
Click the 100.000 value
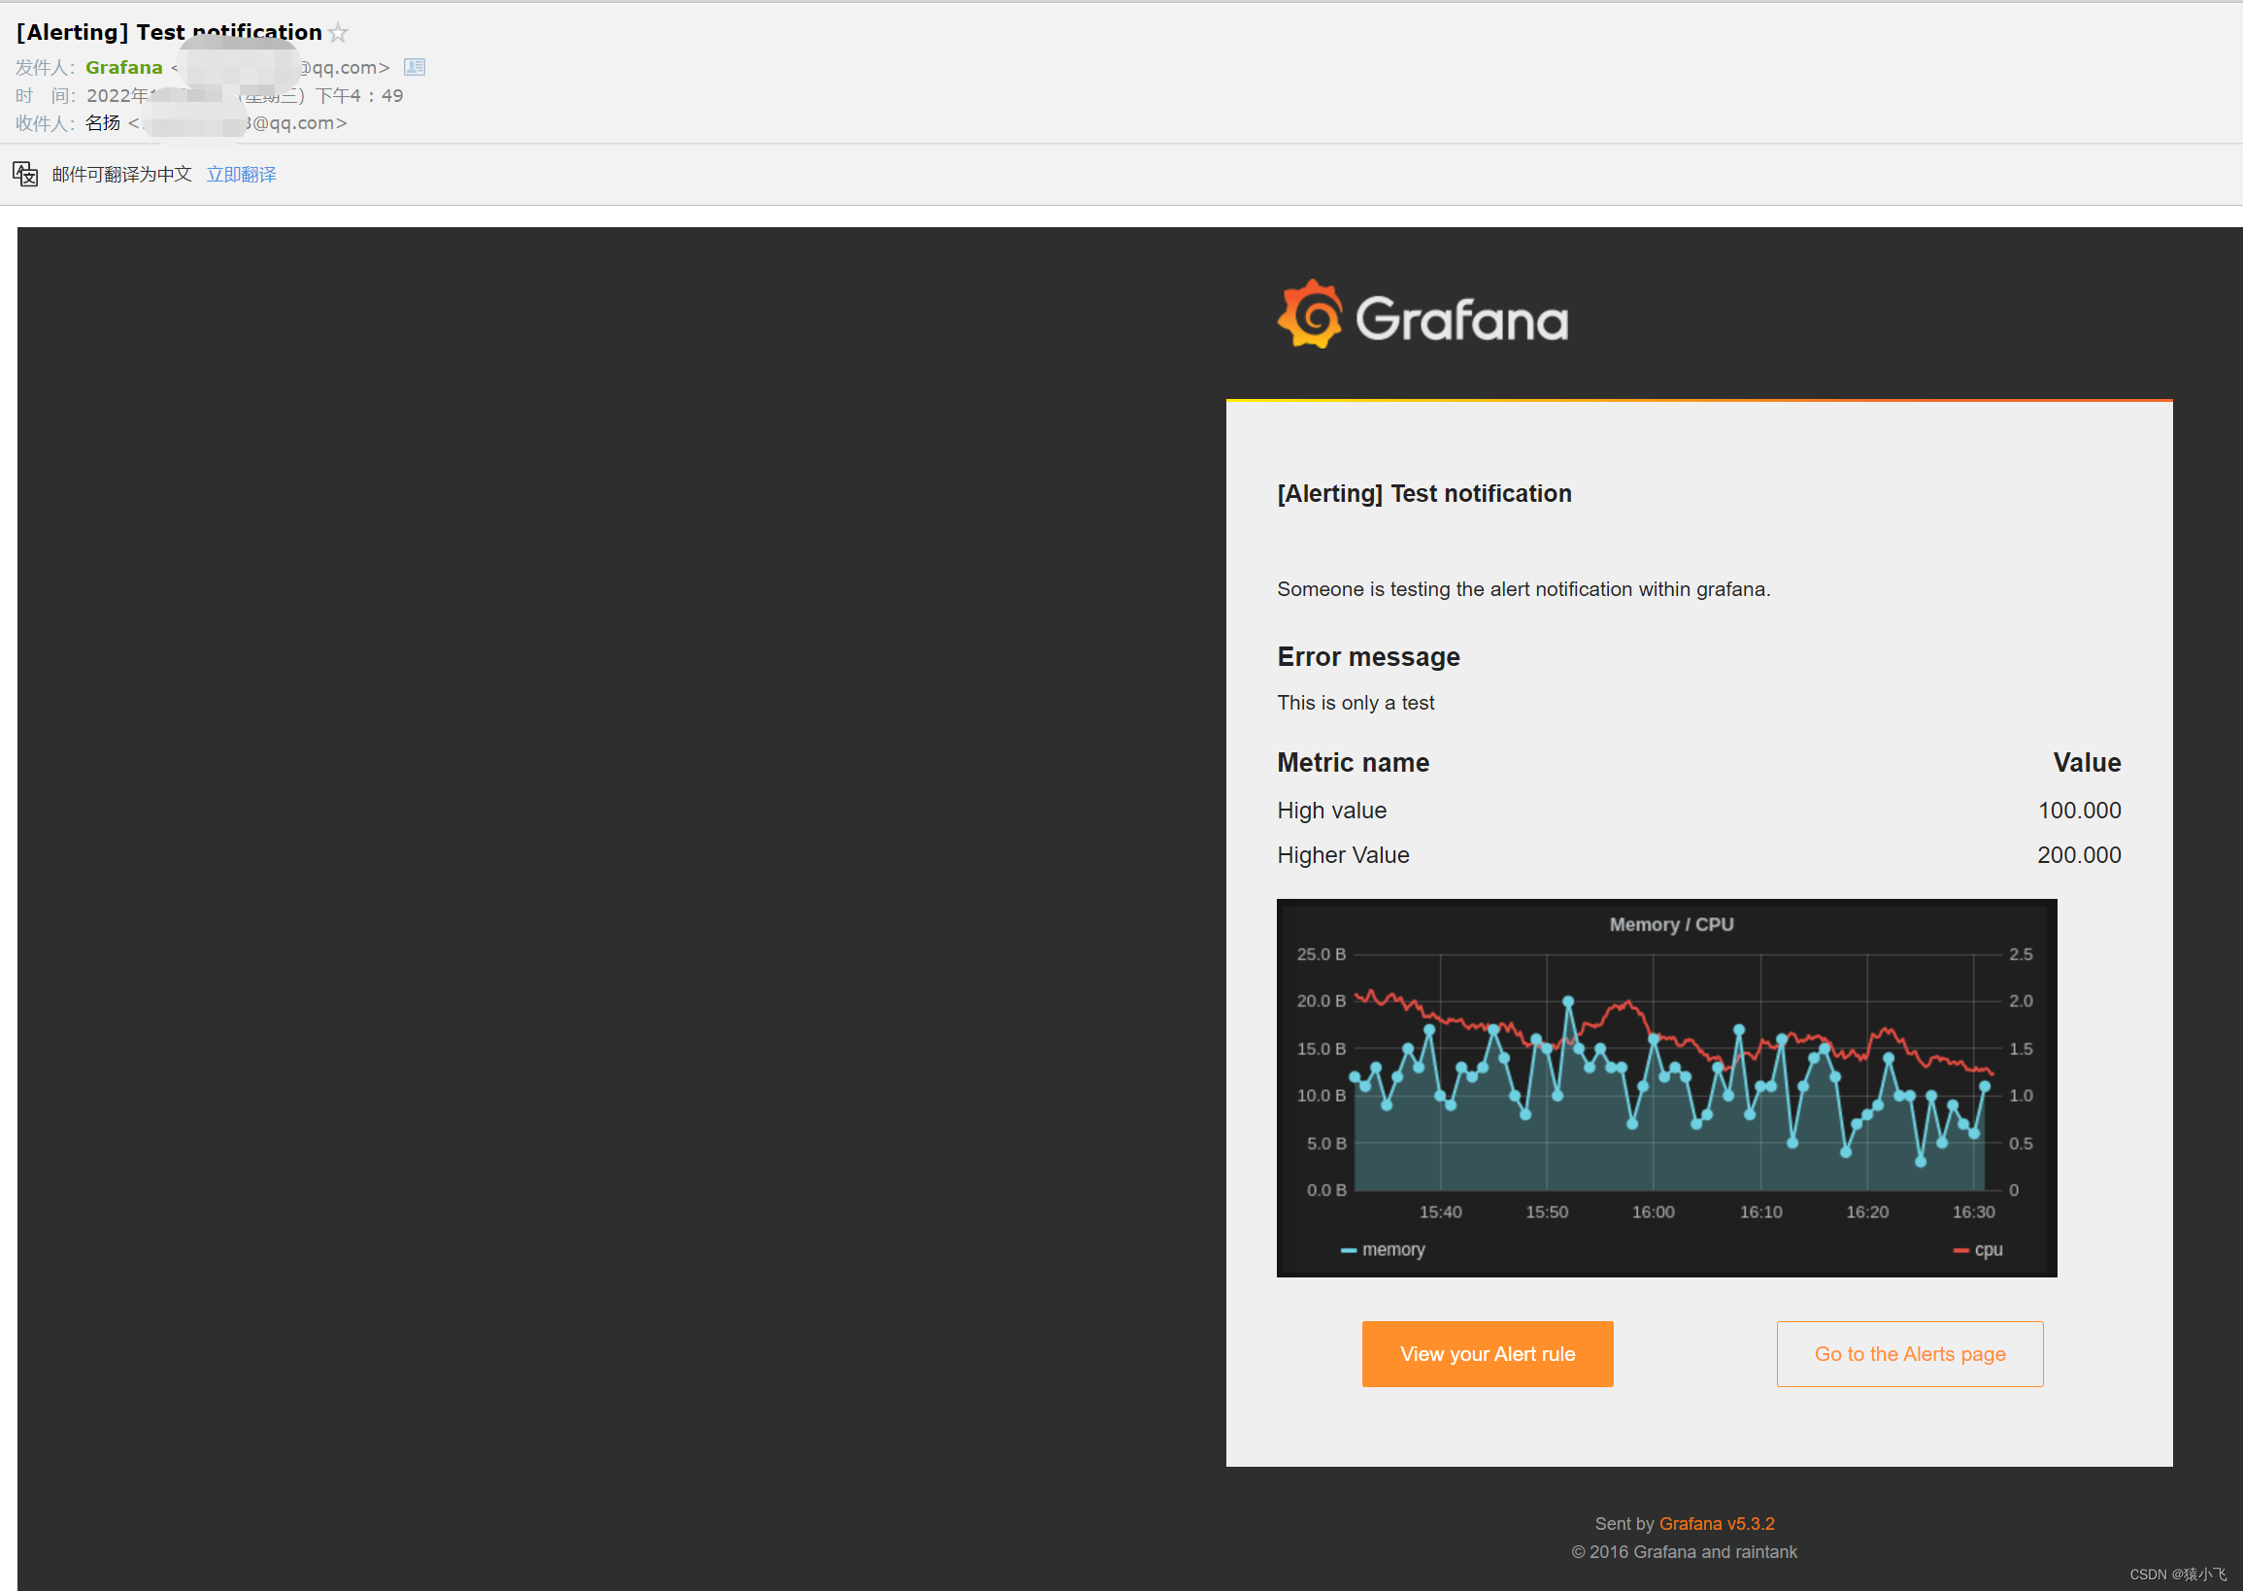(2079, 811)
